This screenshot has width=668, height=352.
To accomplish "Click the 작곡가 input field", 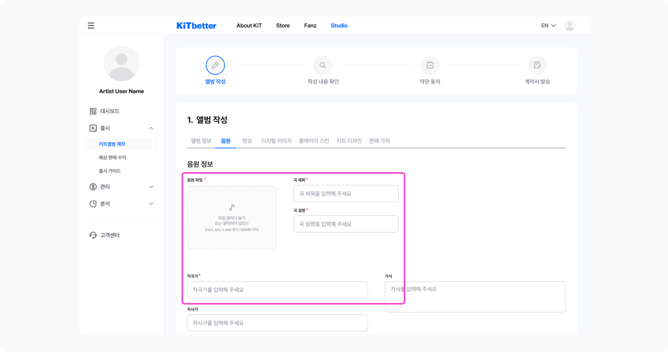I will tap(277, 290).
